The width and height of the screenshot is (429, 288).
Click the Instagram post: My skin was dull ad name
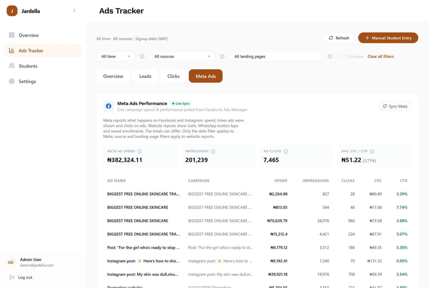[x=143, y=274]
